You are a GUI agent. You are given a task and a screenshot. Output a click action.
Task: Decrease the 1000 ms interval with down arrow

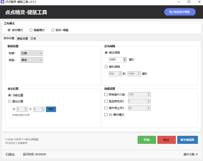[125, 61]
